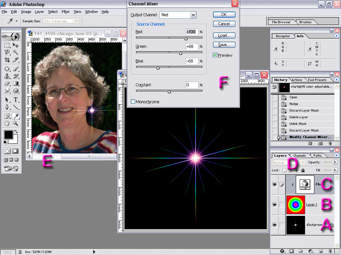Select the Sponge/Dodge tool
The height and width of the screenshot is (255, 341).
[x=15, y=91]
